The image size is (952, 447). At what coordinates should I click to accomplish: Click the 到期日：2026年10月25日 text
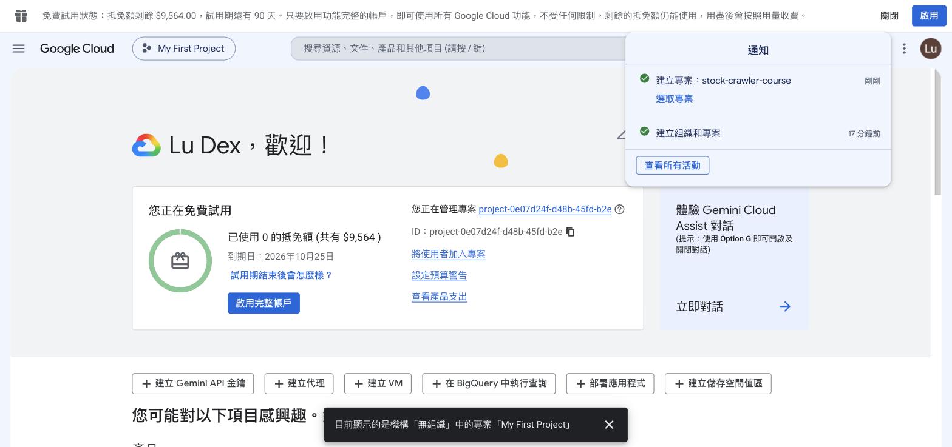coord(281,257)
